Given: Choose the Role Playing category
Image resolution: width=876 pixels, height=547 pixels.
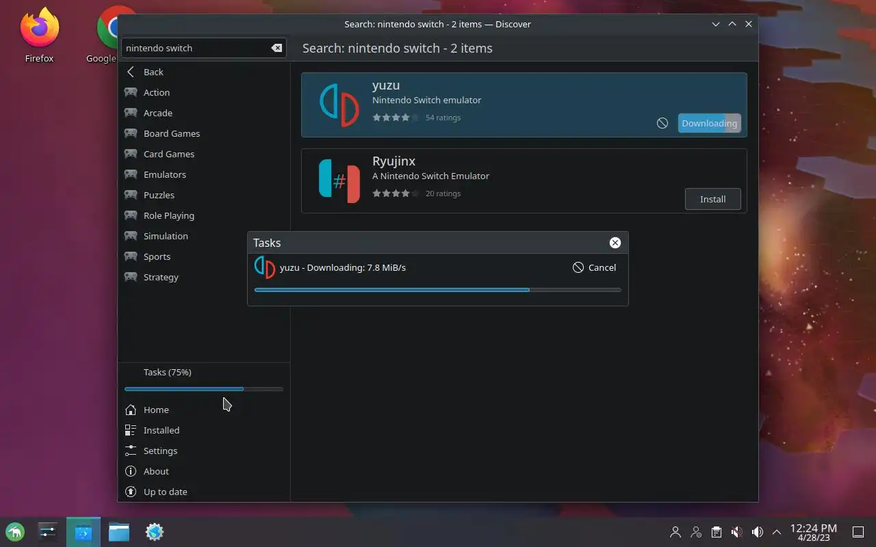Looking at the screenshot, I should (204, 215).
